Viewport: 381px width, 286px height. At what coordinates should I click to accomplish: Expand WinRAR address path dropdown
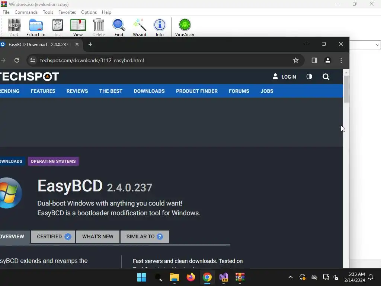point(377,45)
